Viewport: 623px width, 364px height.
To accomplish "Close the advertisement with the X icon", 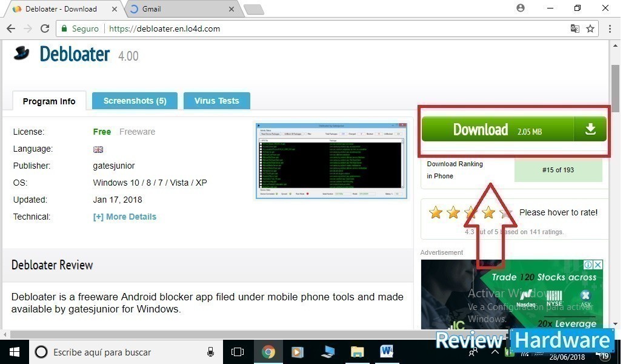I will 598,265.
